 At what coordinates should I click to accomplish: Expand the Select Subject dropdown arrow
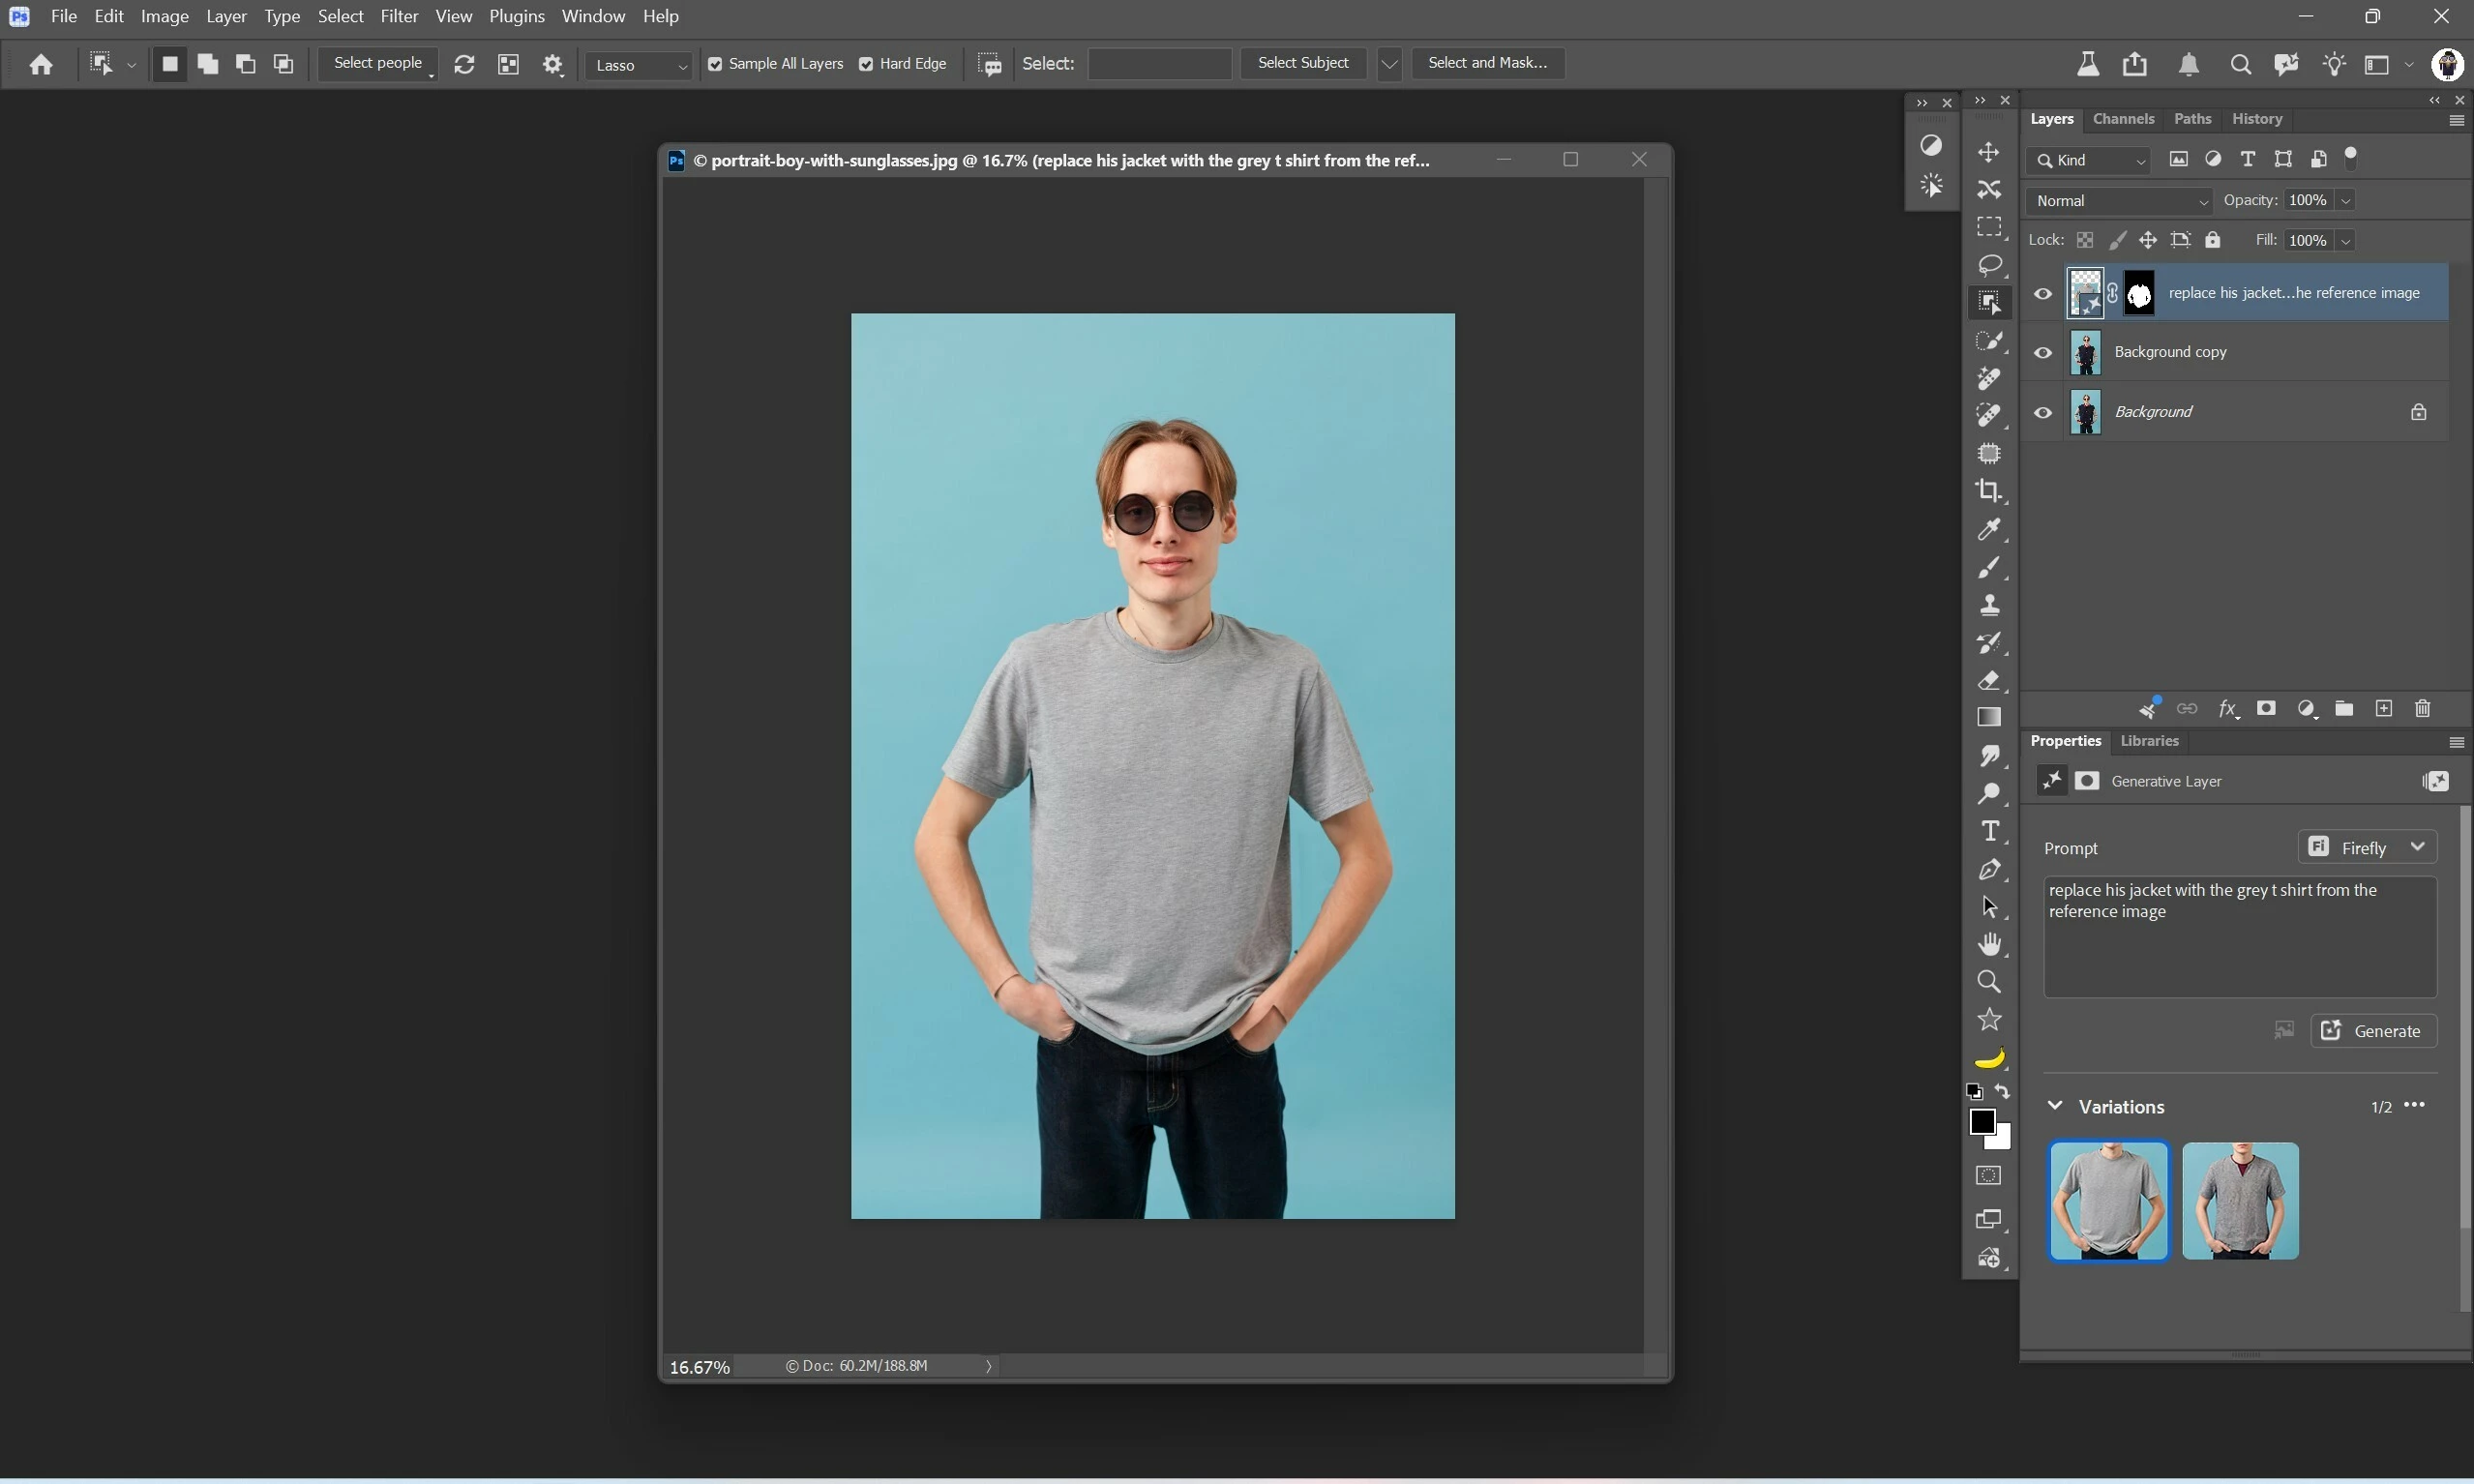tap(1389, 64)
